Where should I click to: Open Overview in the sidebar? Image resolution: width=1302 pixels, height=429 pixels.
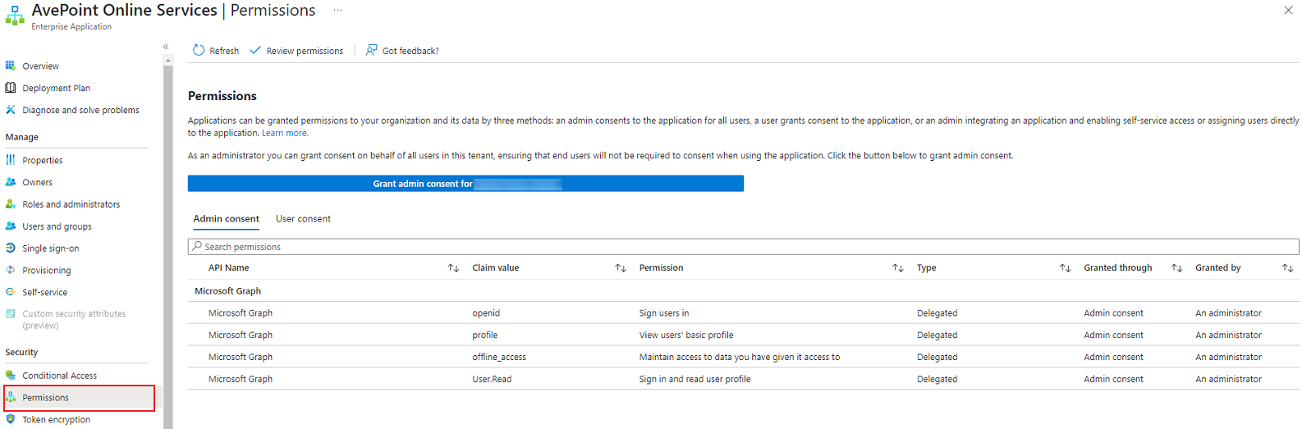(x=40, y=66)
